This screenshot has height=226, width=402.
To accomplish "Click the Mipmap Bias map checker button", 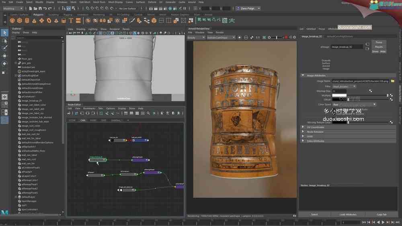I will (371, 91).
